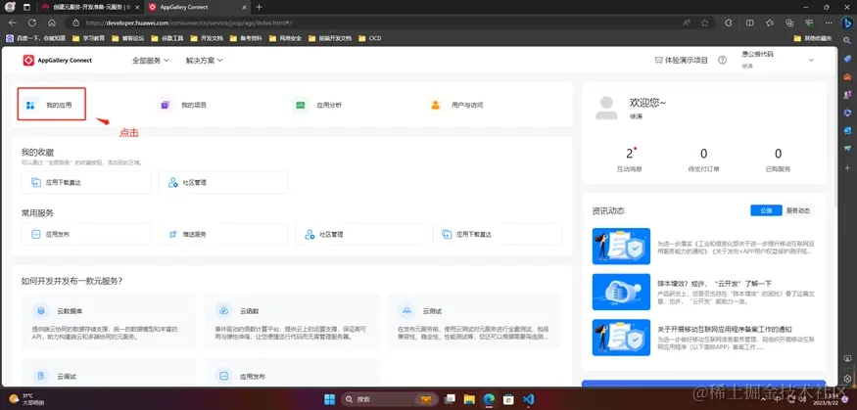Open the CICD bookmarks folder

370,38
